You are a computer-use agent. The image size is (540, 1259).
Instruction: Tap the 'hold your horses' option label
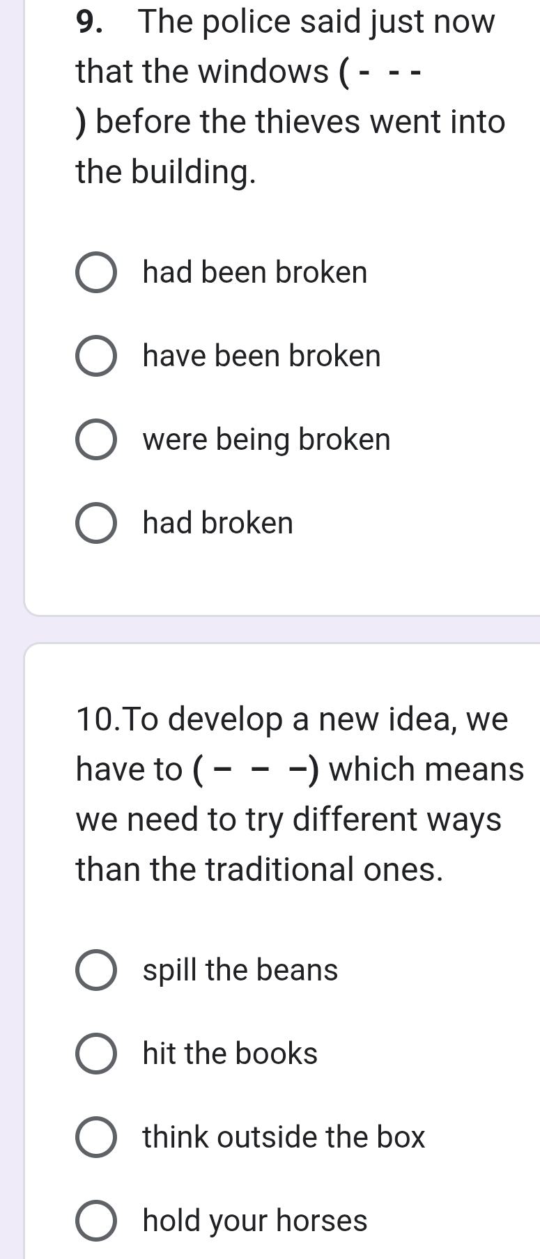tap(255, 1221)
